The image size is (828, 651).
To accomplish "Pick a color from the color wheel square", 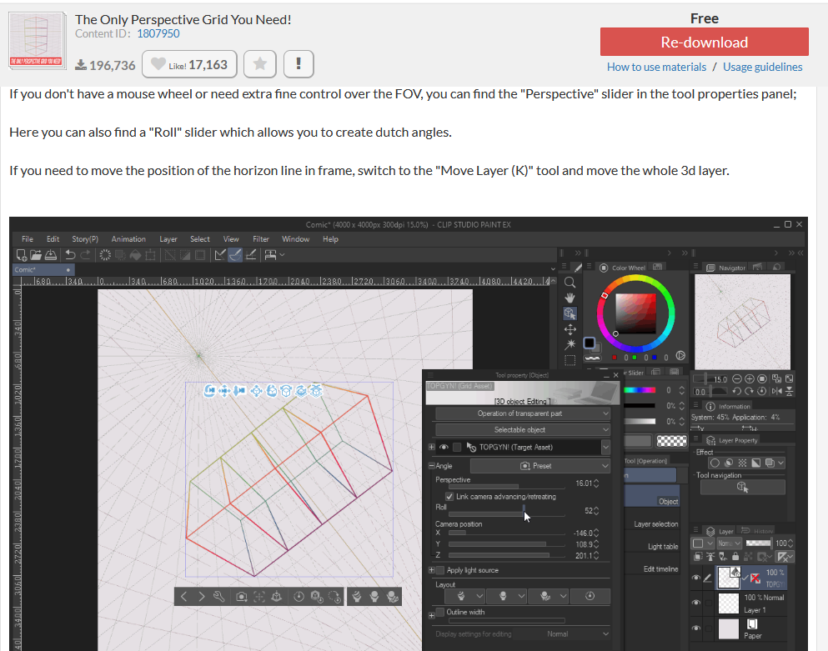I will 635,313.
